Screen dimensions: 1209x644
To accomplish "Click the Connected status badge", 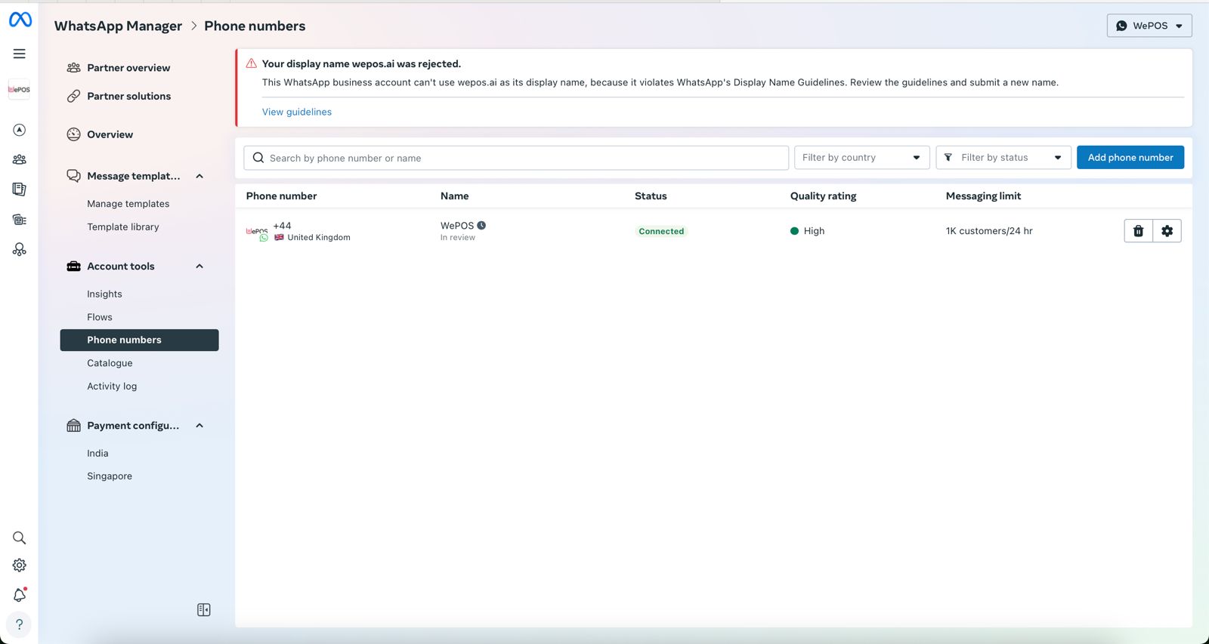I will [x=661, y=231].
